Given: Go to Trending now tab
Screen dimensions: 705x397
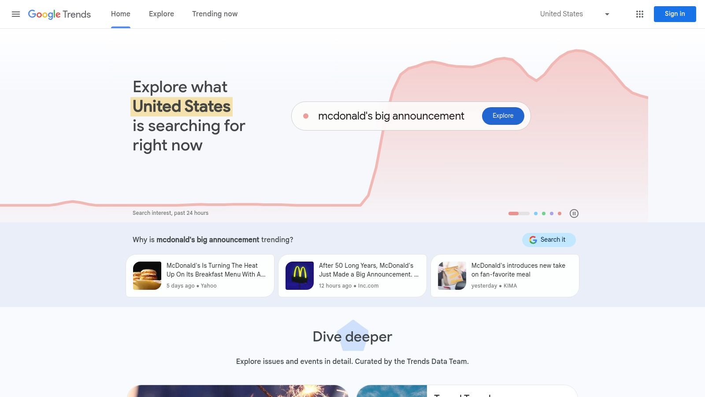Looking at the screenshot, I should tap(215, 14).
